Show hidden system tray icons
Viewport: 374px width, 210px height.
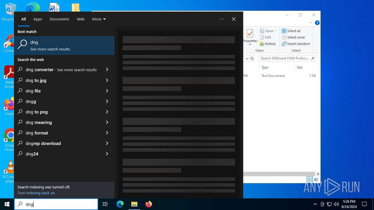point(315,204)
